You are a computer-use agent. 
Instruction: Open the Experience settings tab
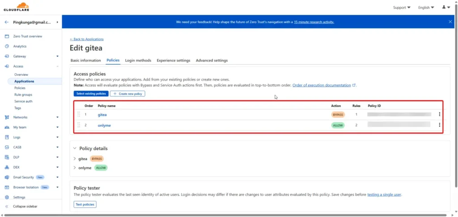174,60
